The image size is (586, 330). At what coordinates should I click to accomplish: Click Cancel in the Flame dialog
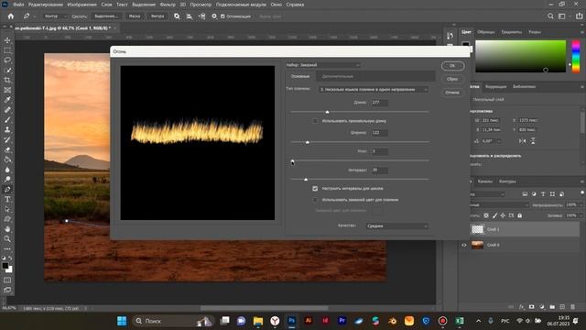pyautogui.click(x=452, y=93)
